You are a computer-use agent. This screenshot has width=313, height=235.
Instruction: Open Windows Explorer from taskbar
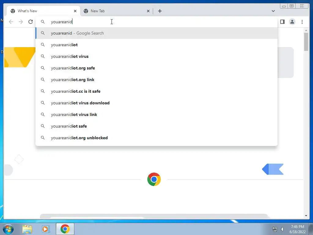point(27,229)
